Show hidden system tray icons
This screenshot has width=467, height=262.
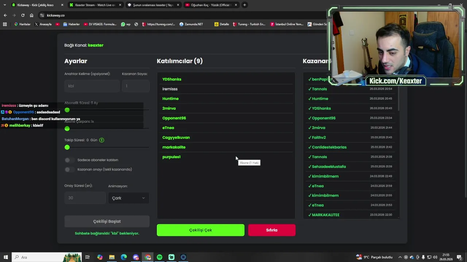pyautogui.click(x=400, y=257)
